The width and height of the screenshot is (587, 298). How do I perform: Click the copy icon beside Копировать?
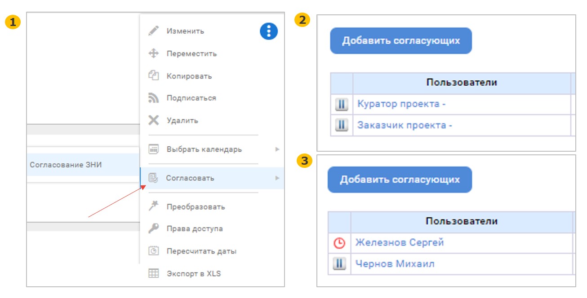tap(154, 76)
